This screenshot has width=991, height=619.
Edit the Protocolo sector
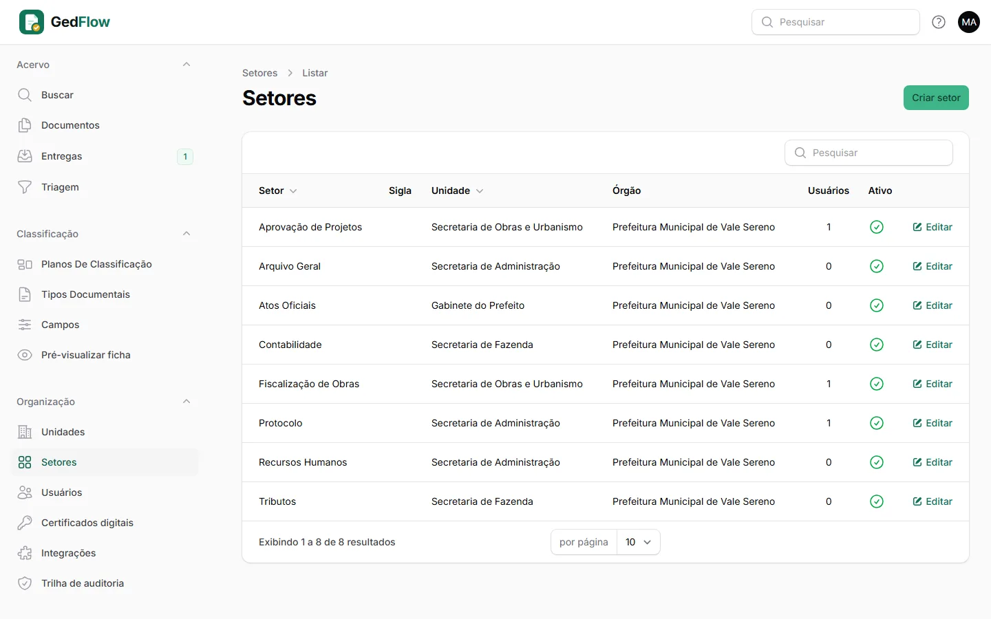click(x=933, y=423)
